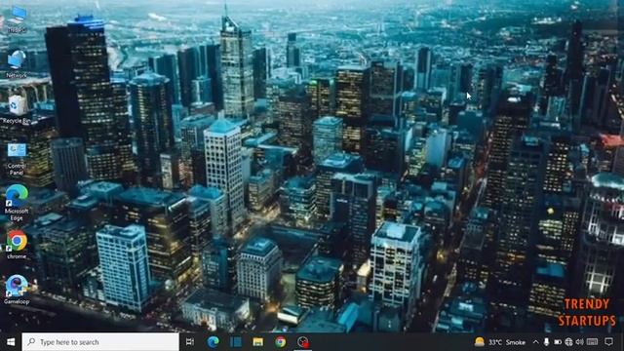Launch Edge from the taskbar
Viewport: 624px width, 351px height.
213,342
